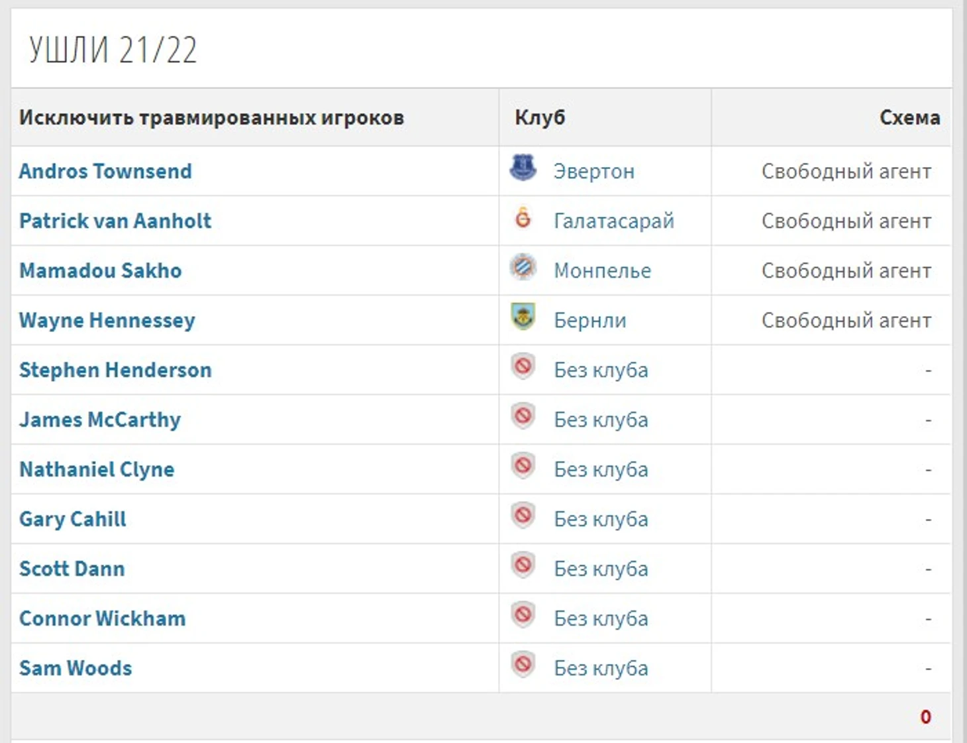The width and height of the screenshot is (967, 743).
Task: Click no-club icon in Nathaniel Clyne row
Action: point(523,466)
